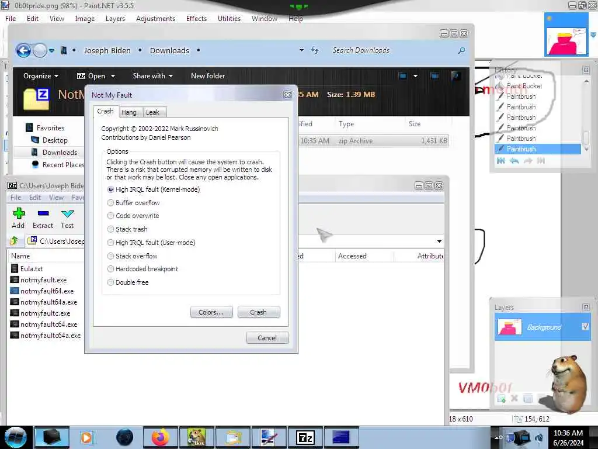Open the Paint.NET File menu

point(11,18)
